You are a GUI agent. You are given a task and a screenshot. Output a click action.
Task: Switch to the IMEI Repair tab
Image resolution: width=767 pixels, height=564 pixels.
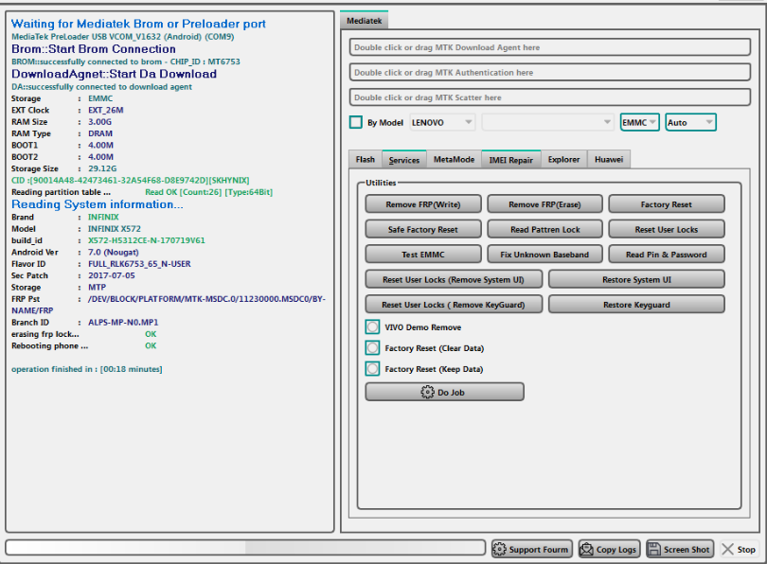[511, 159]
